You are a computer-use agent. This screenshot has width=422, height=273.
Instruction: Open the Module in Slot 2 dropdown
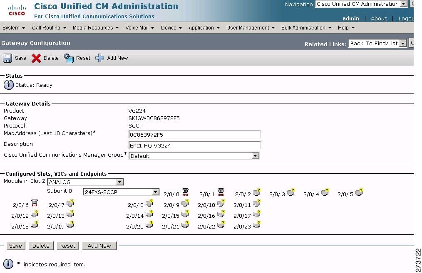coord(85,182)
